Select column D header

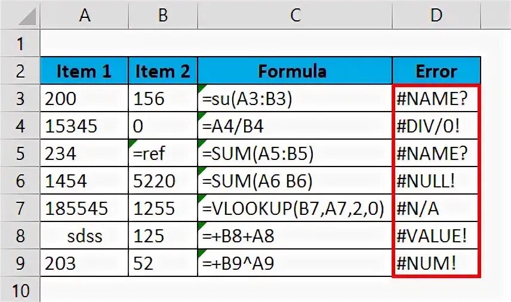click(x=436, y=15)
